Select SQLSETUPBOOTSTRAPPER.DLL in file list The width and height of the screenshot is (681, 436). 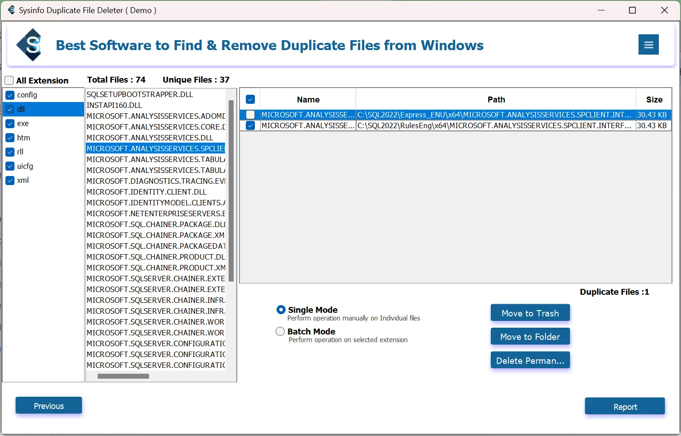tap(140, 95)
